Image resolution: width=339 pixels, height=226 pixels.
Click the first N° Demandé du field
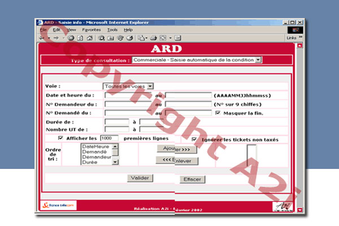pos(128,112)
